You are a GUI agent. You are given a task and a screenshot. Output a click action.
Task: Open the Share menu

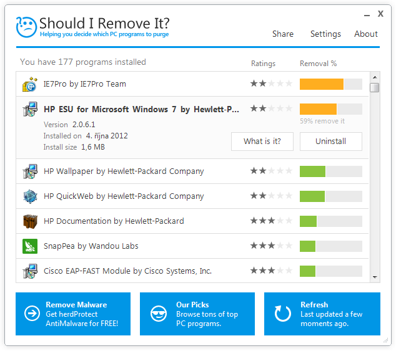[x=283, y=34]
